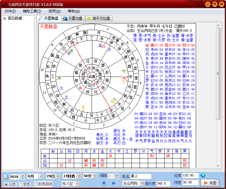The height and width of the screenshot is (189, 226).
Task: Switch to the 地平方位盘 tab
Action: pyautogui.click(x=99, y=18)
